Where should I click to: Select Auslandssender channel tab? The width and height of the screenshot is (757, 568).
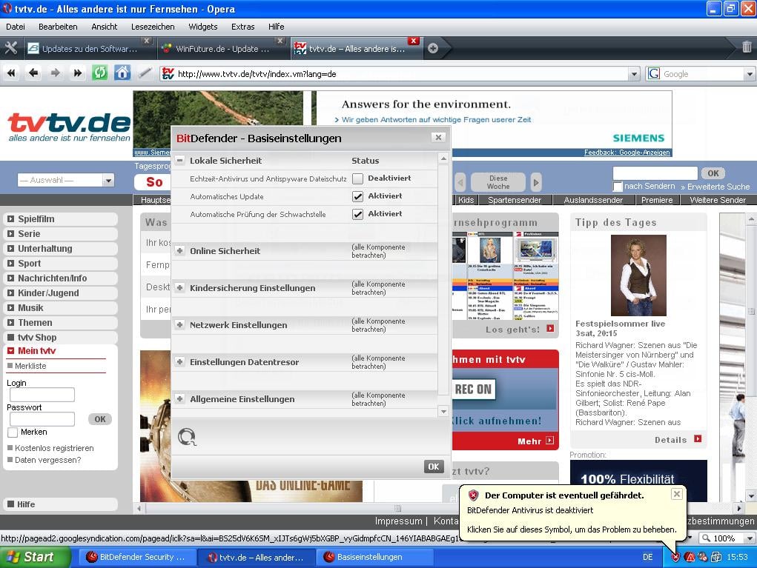coord(593,200)
